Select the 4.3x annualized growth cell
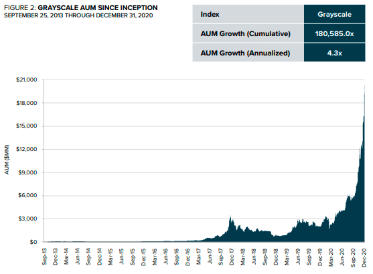 (334, 53)
